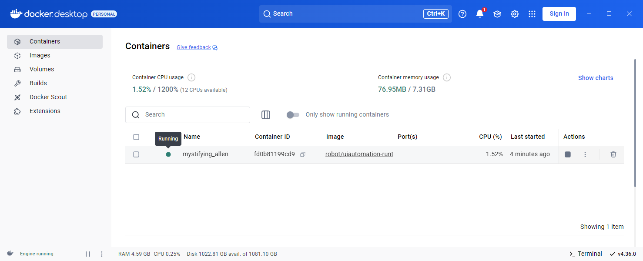Open Extensions in the sidebar
643x261 pixels.
coord(55,111)
